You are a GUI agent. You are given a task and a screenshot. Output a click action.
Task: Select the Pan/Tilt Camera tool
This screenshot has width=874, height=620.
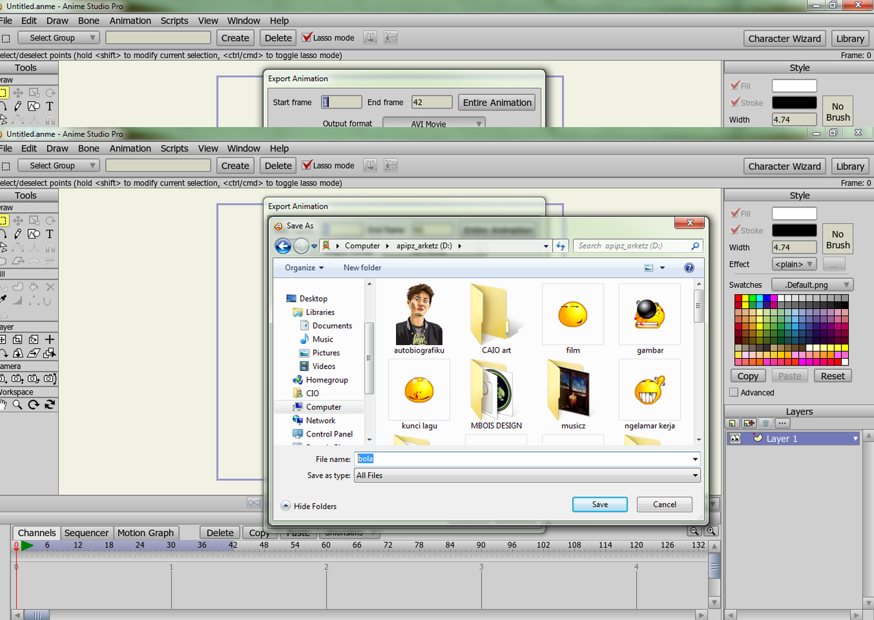tap(50, 379)
